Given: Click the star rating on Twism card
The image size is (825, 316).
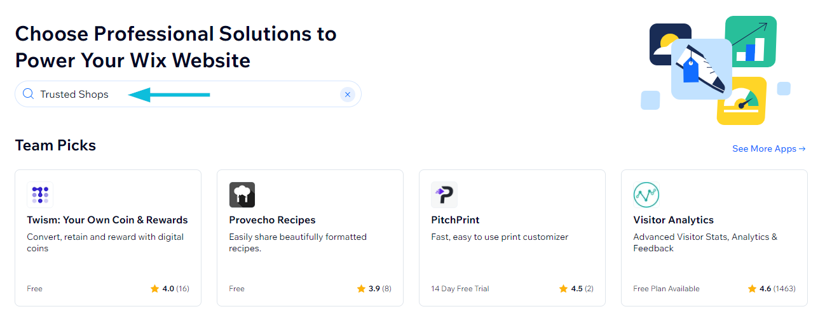Looking at the screenshot, I should [x=170, y=289].
